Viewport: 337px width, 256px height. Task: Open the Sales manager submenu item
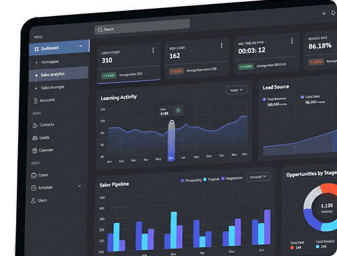53,87
